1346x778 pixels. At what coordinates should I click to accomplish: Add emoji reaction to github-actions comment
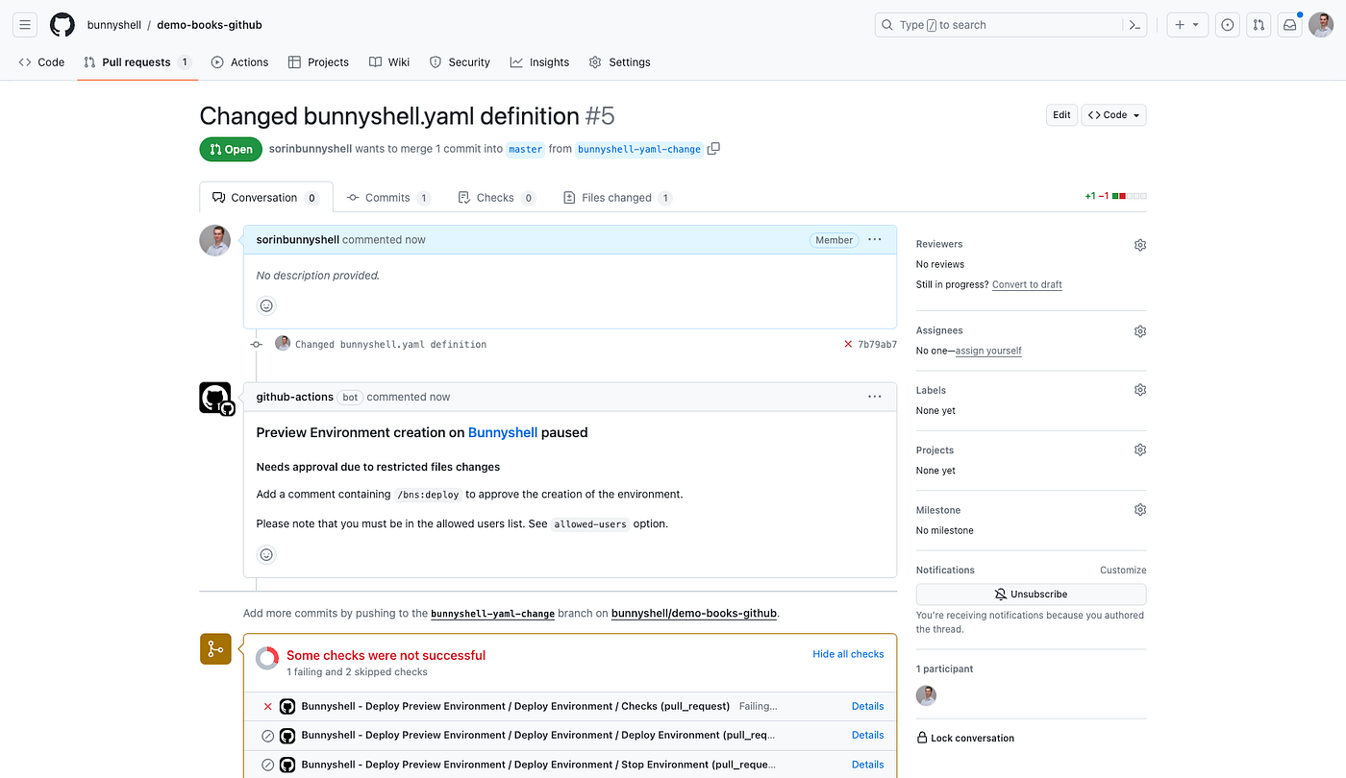coord(267,554)
